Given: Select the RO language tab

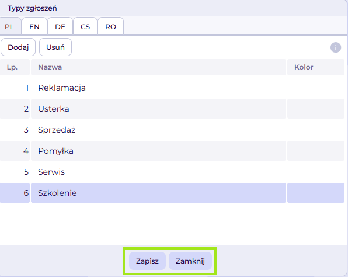Looking at the screenshot, I should (110, 27).
